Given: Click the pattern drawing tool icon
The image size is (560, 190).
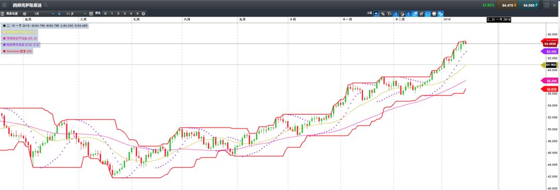Looking at the screenshot, I should [402, 13].
